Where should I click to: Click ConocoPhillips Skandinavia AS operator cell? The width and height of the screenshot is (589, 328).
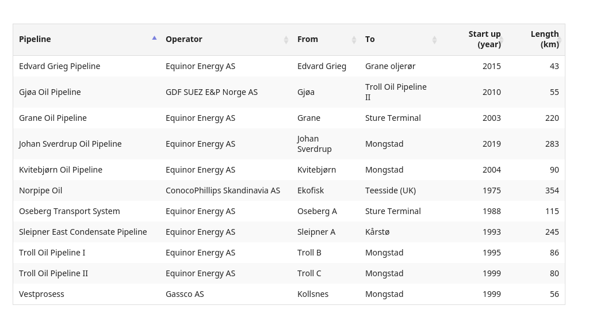tap(223, 190)
